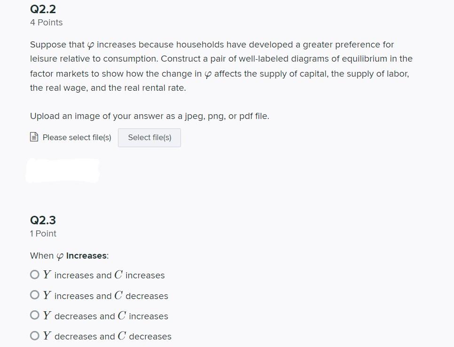
Task: Click option text 'Y decreases and C increases'
Action: 105,315
